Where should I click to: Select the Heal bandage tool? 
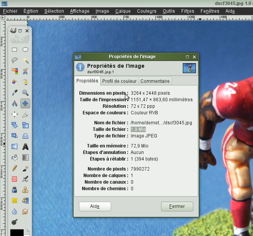click(15, 201)
